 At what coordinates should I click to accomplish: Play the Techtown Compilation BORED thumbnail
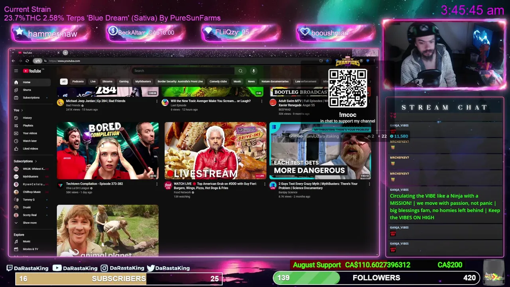[x=108, y=151]
